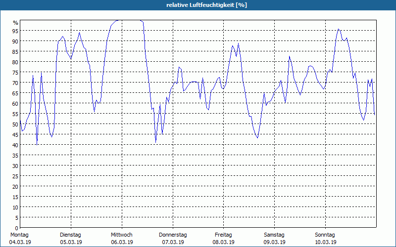
Task: Click the y-axis value '90'
Action: pos(15,41)
